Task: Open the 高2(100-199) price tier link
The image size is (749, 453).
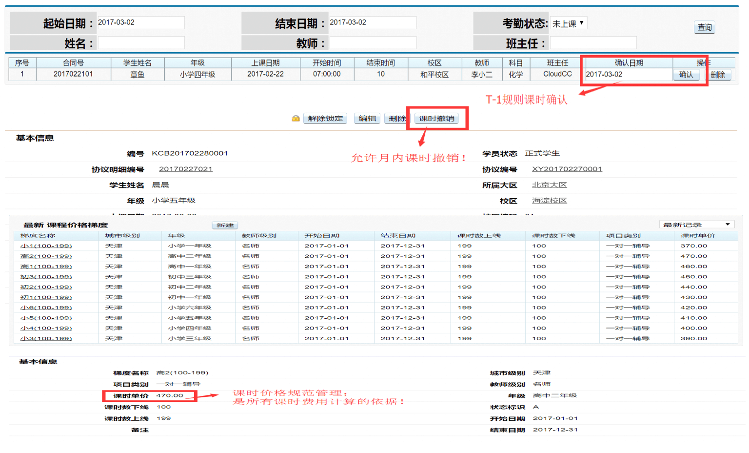Action: tap(46, 256)
